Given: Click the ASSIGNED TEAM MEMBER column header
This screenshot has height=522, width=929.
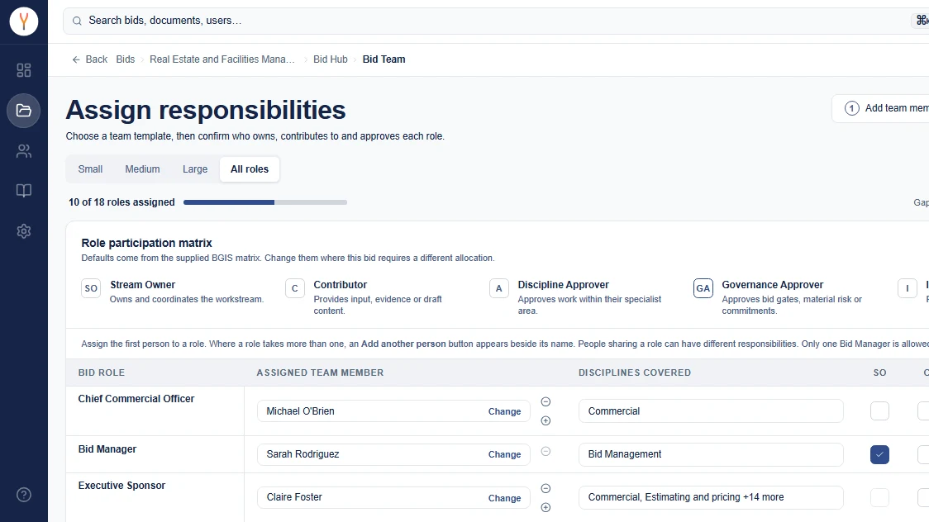Looking at the screenshot, I should 320,373.
